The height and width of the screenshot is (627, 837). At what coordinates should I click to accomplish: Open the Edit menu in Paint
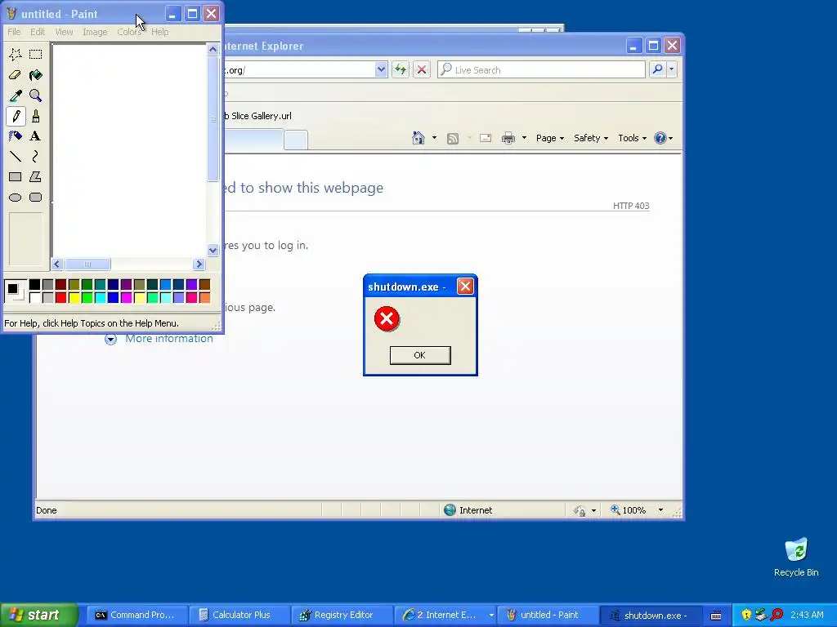coord(38,32)
